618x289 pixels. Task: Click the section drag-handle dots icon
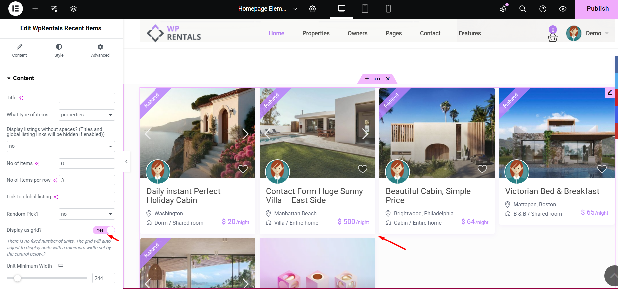[377, 79]
